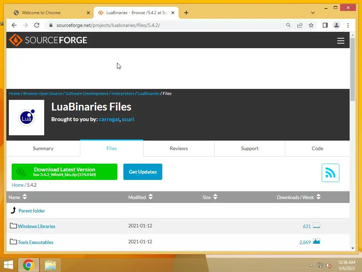
Task: Reload the page
Action: click(37, 25)
